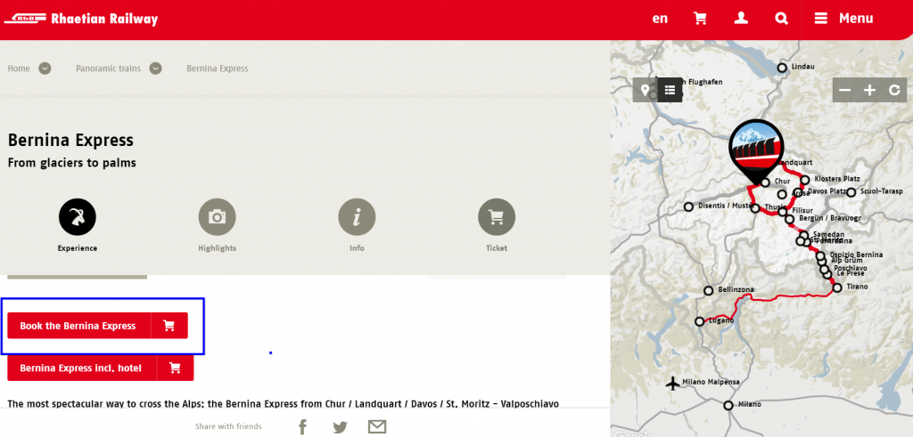This screenshot has height=437, width=913.
Task: Expand the Home breadcrumb chevron
Action: 45,69
